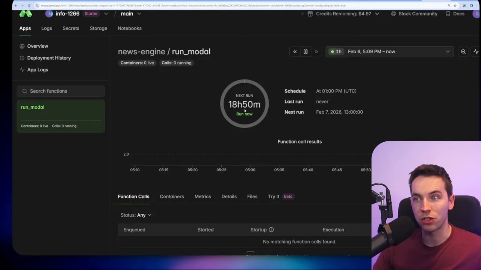Select the Overview sidebar item
Screen dimensions: 481x270
point(38,46)
